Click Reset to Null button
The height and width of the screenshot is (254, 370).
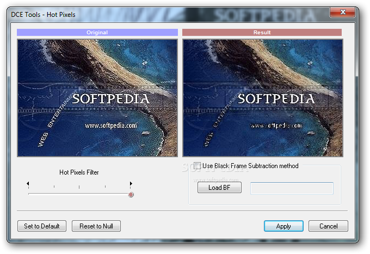click(96, 226)
